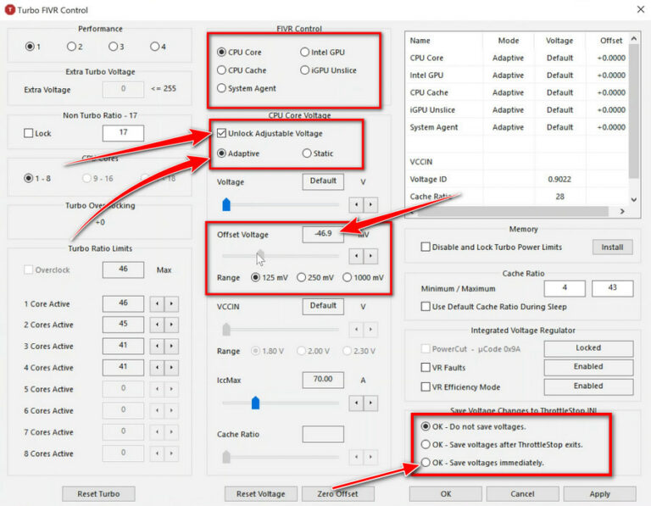Click the Apply button
This screenshot has height=506, width=651.
tap(599, 493)
